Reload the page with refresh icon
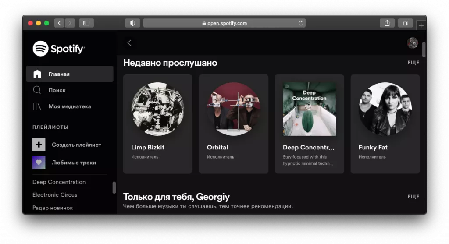The height and width of the screenshot is (244, 449). (301, 23)
